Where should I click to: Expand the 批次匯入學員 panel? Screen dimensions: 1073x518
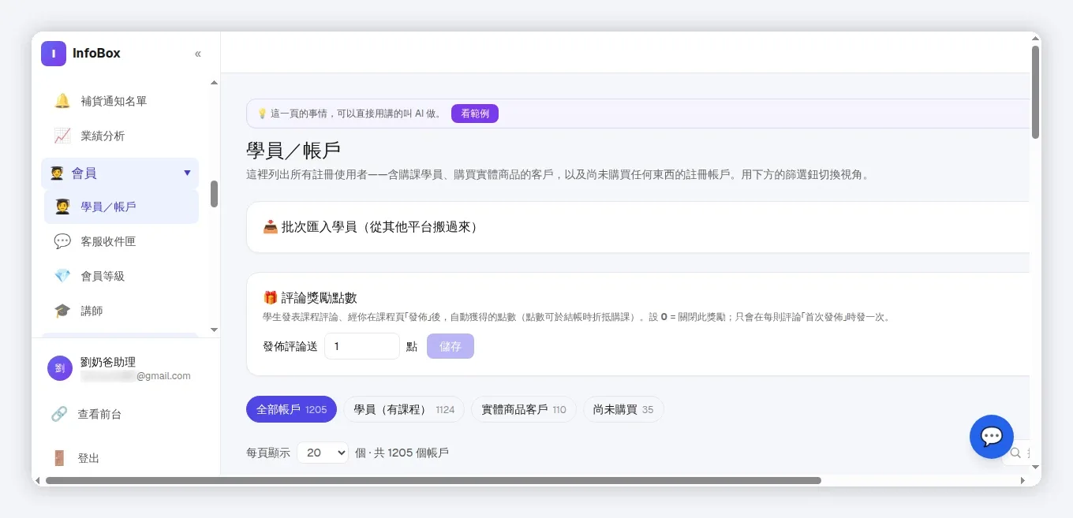click(638, 227)
